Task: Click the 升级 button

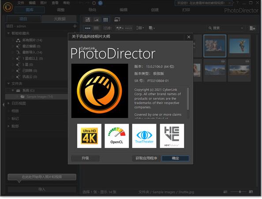Action: pos(86,158)
